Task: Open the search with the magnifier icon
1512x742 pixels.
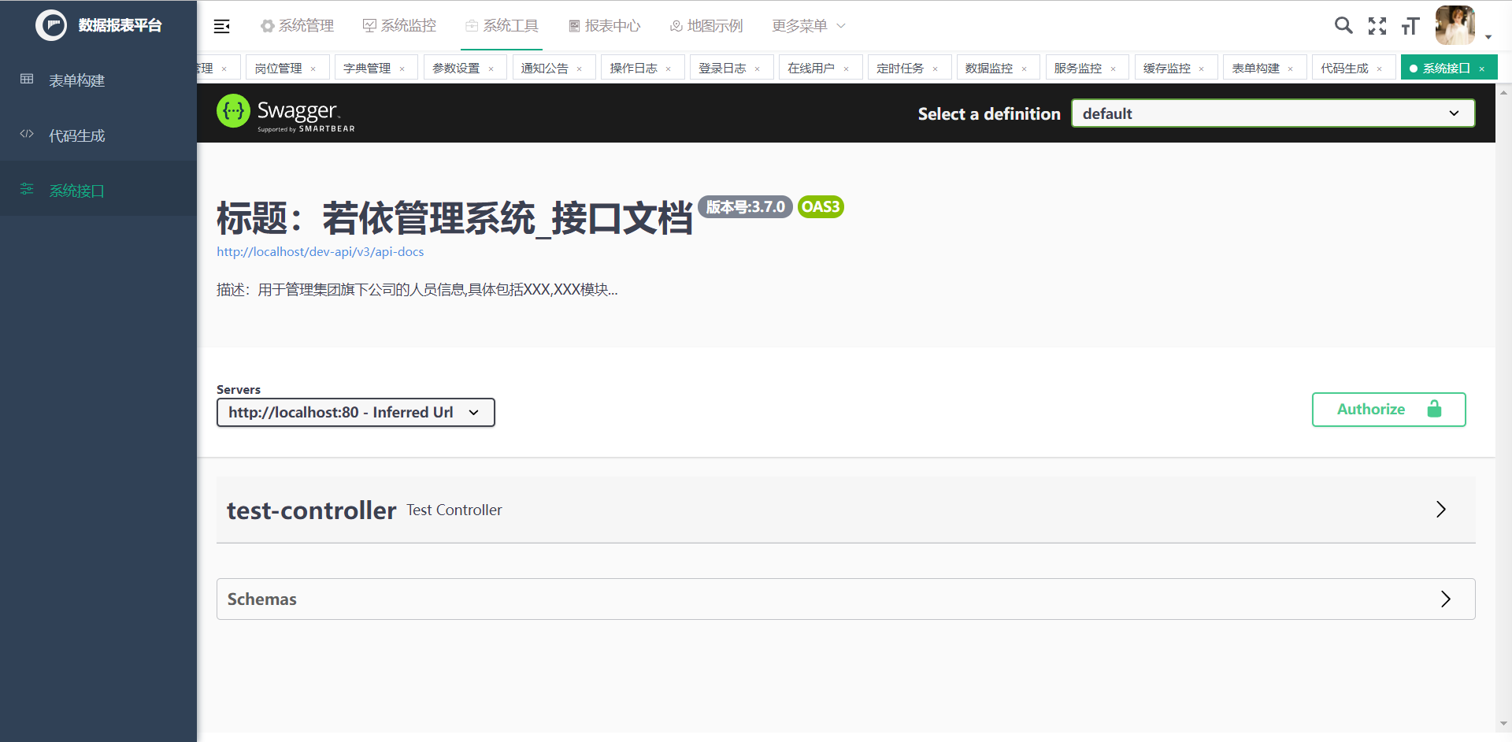Action: point(1343,25)
